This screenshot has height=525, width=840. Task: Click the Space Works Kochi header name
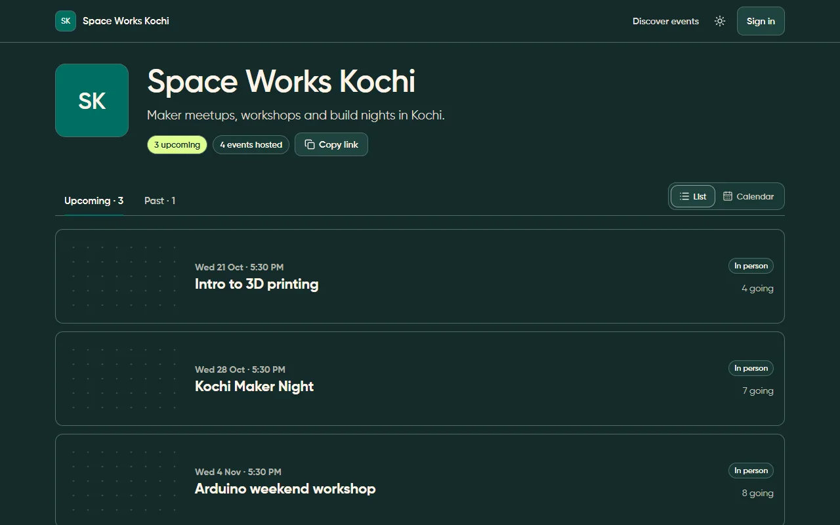126,21
